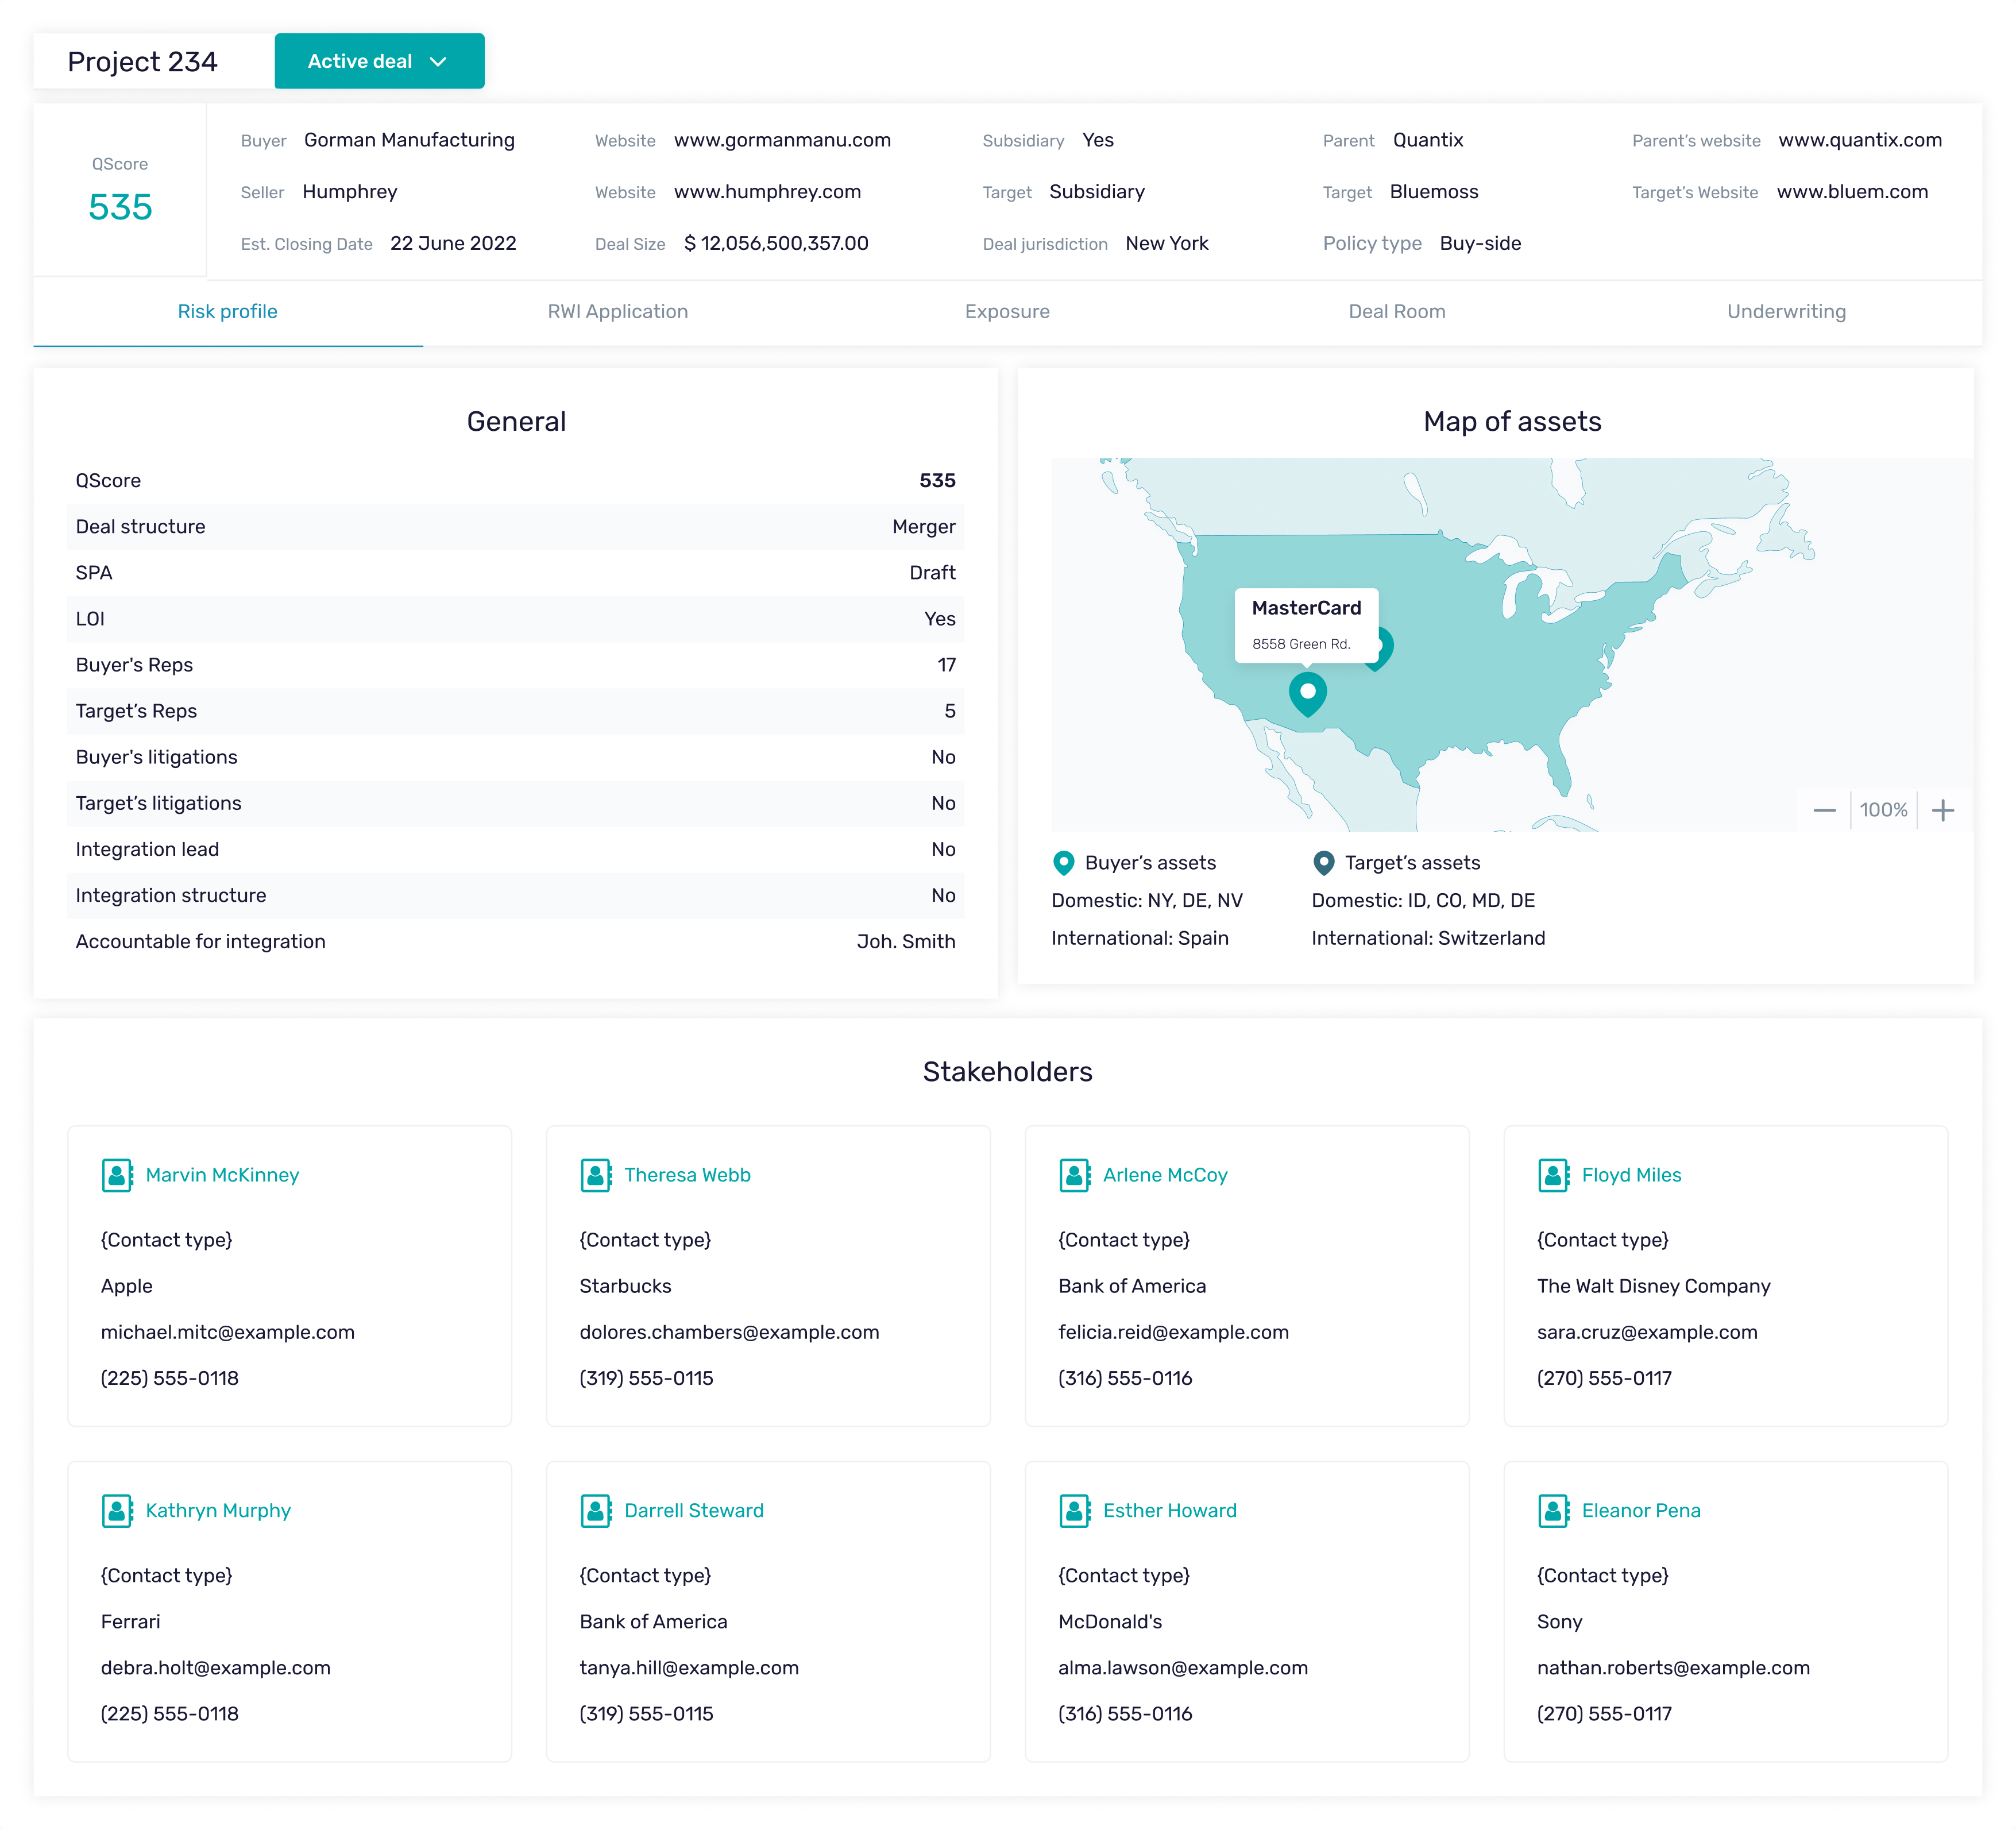Viewport: 2016px width, 1830px height.
Task: Click the Exposure section tab
Action: 1007,311
